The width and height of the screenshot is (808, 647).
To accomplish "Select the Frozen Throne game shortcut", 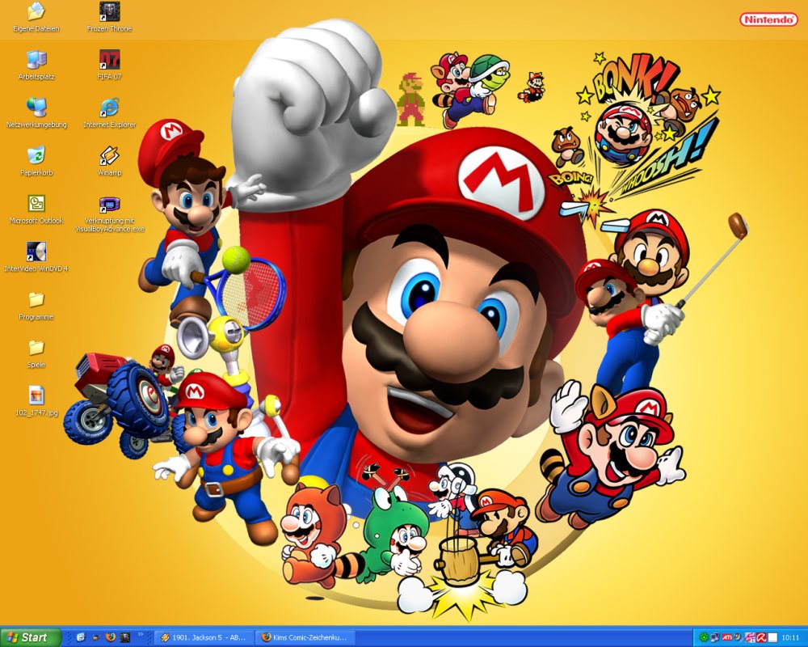I will (x=109, y=12).
